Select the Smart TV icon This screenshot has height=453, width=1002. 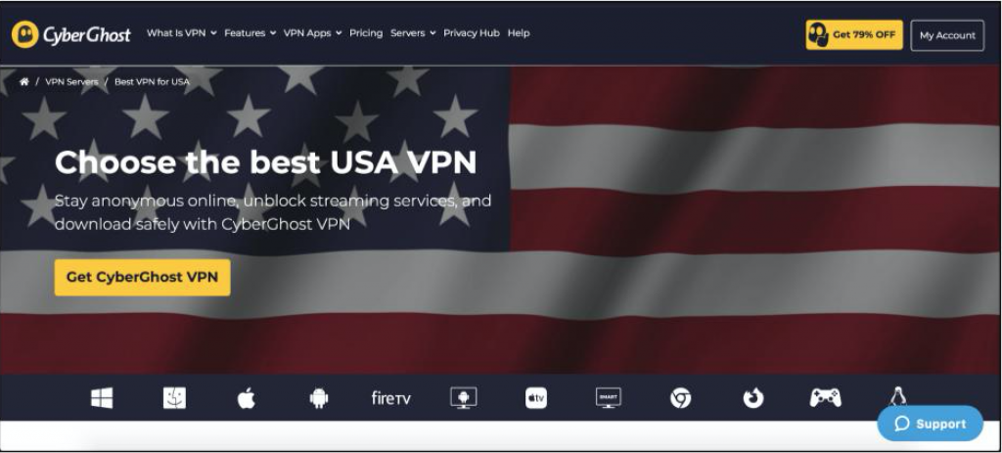coord(608,398)
